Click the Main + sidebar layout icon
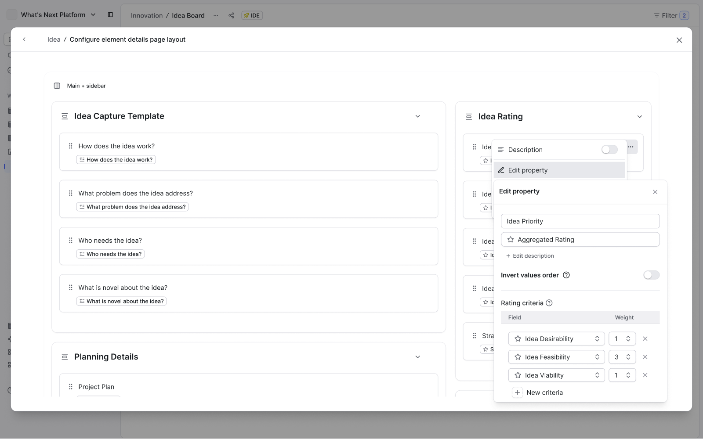 [57, 86]
